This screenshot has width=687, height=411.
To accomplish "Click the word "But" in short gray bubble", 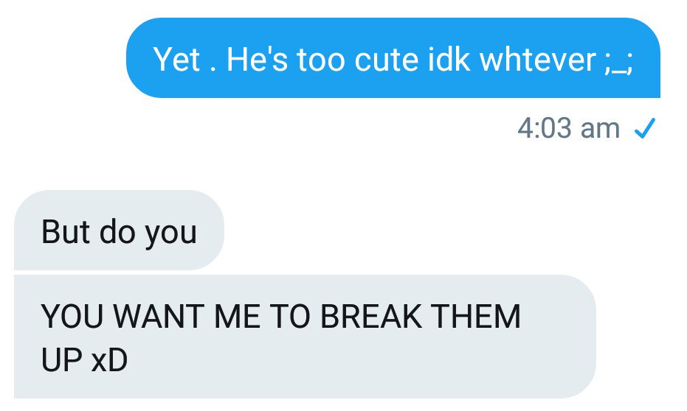I will 66,231.
